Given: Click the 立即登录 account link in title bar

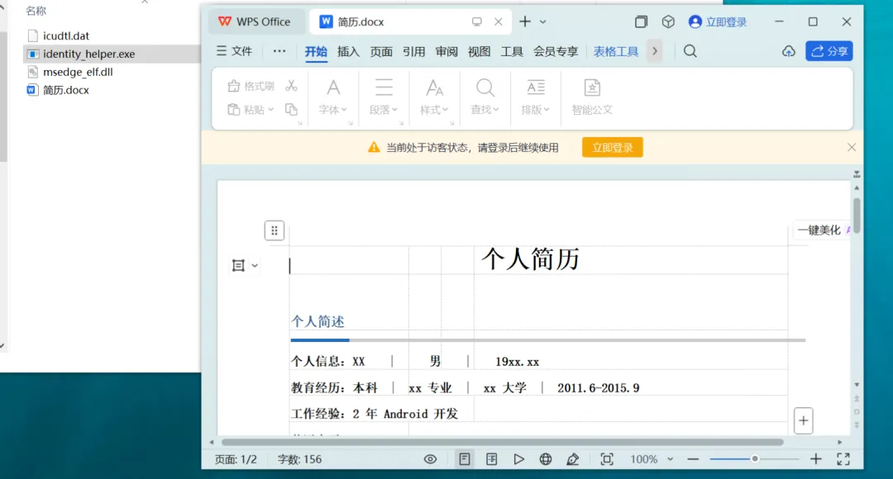Looking at the screenshot, I should (718, 21).
